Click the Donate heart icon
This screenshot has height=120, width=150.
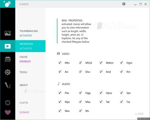coord(8,112)
